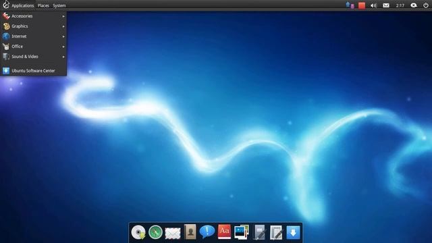
Task: Click the Sound & Video category icon
Action: (x=6, y=57)
